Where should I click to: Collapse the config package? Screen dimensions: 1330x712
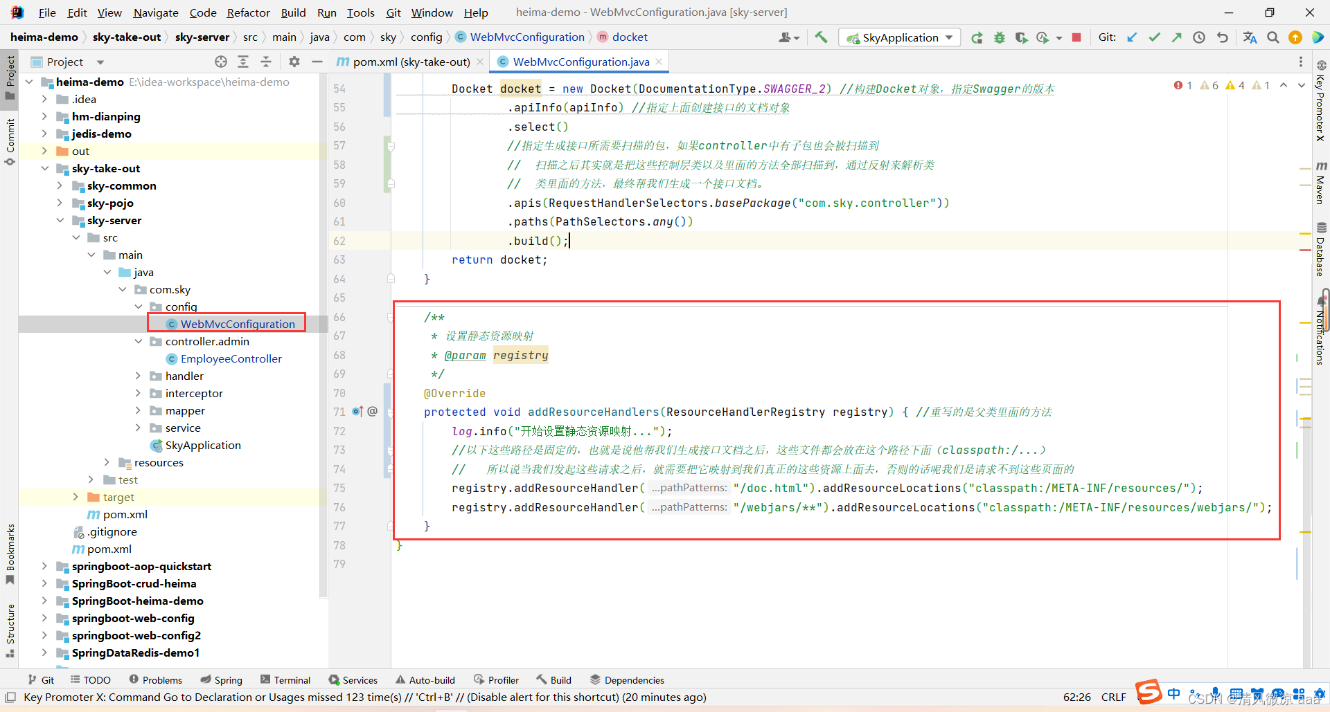pyautogui.click(x=138, y=307)
